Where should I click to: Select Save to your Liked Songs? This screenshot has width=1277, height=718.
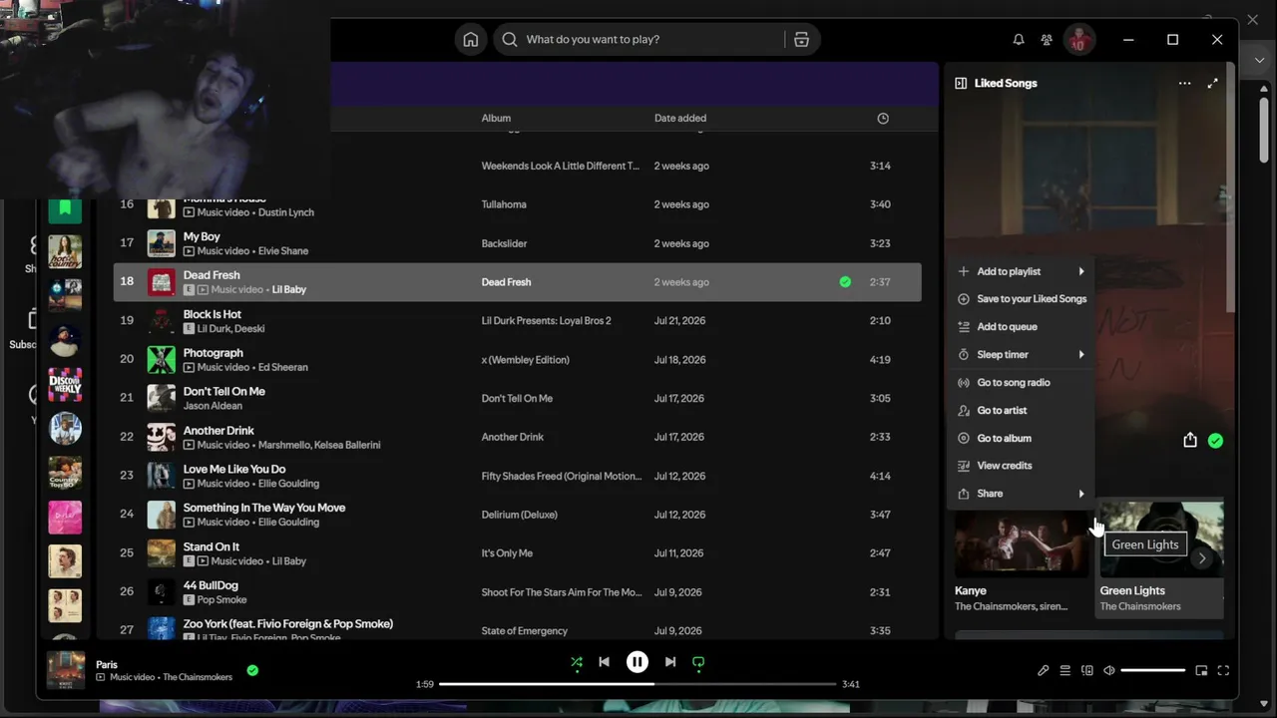pyautogui.click(x=1021, y=299)
